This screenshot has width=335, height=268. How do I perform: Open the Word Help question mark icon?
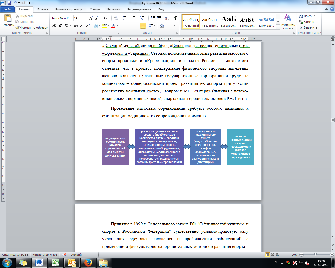point(332,9)
